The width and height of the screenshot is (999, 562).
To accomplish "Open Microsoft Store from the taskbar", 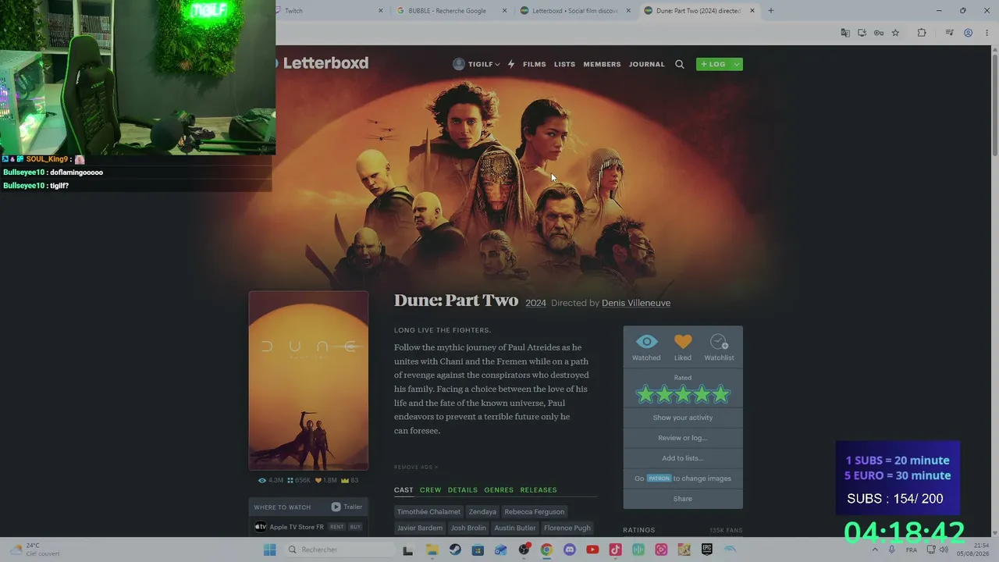I will pos(478,550).
